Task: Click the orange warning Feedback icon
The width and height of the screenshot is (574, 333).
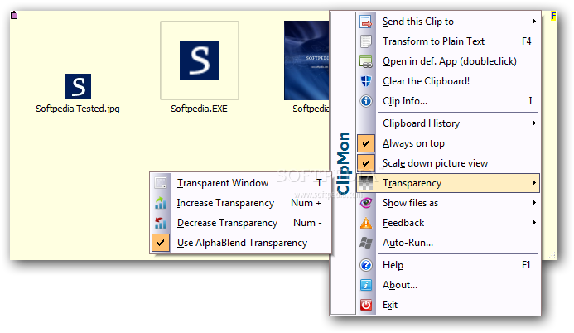Action: click(x=366, y=223)
